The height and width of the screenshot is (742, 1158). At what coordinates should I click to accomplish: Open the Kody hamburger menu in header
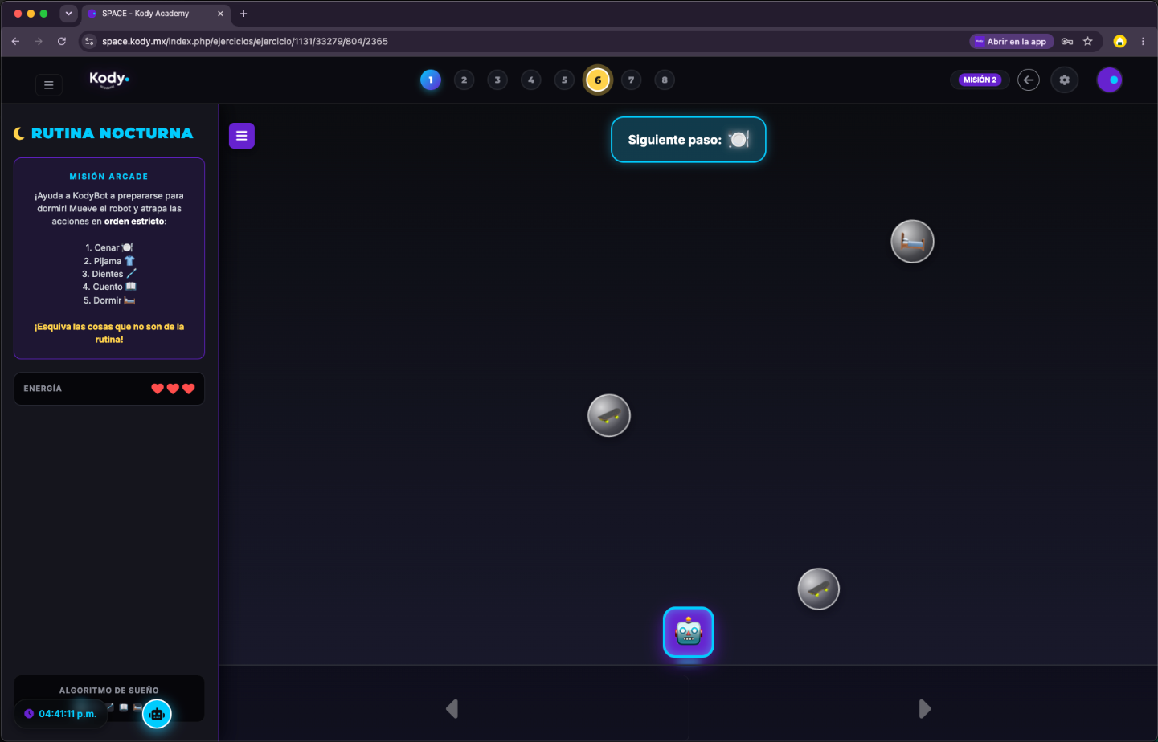click(x=49, y=84)
